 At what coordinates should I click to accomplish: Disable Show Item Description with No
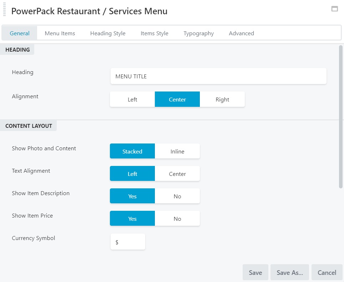177,196
